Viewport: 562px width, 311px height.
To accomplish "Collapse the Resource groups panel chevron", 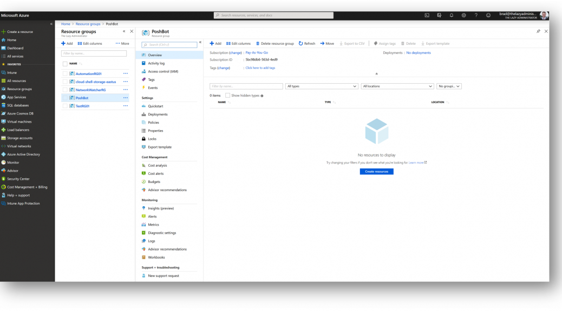I will tap(124, 31).
